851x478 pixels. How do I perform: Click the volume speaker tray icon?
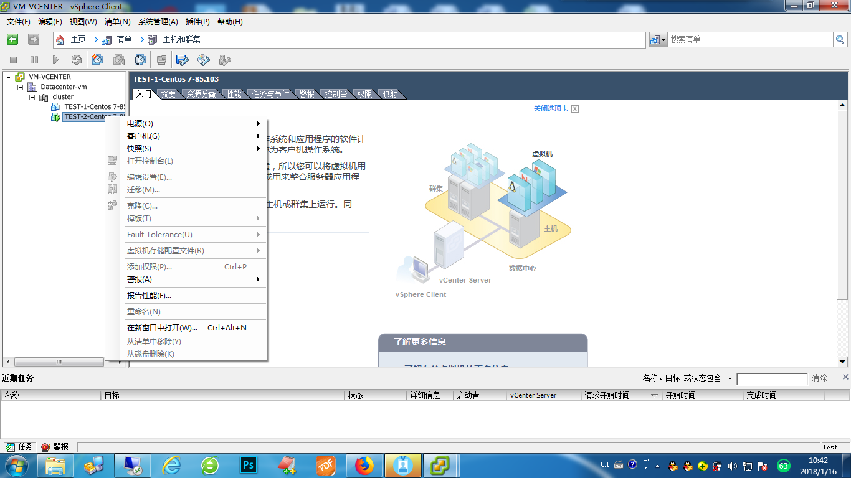[x=733, y=466]
